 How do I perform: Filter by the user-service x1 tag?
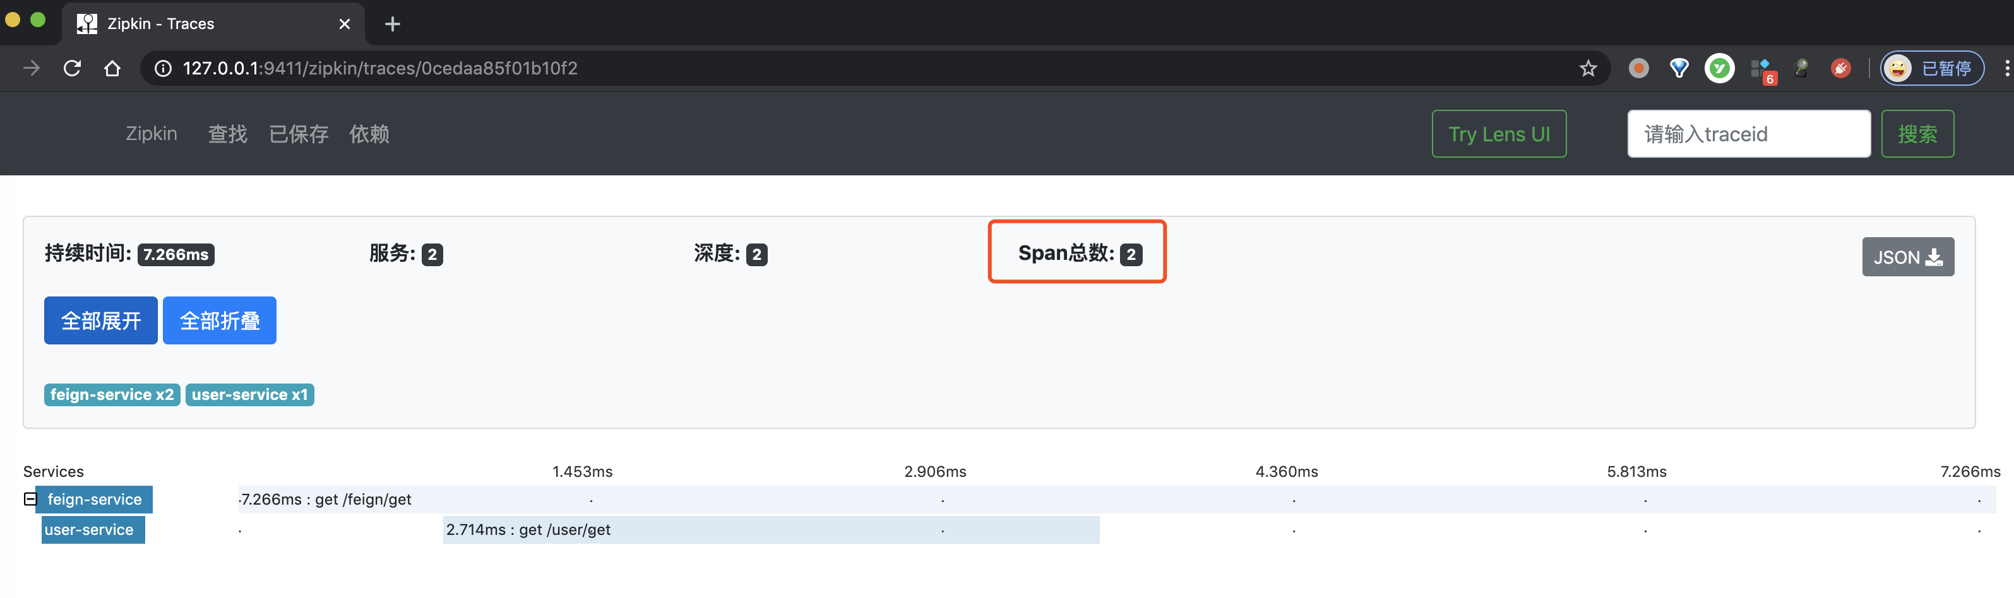tap(249, 395)
